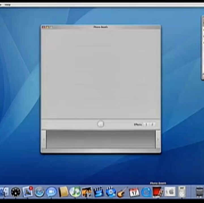Open Dashboard from the dock
Screen dimensions: 204x203
point(16,192)
